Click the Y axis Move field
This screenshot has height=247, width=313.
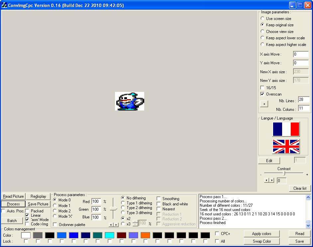[x=301, y=63]
